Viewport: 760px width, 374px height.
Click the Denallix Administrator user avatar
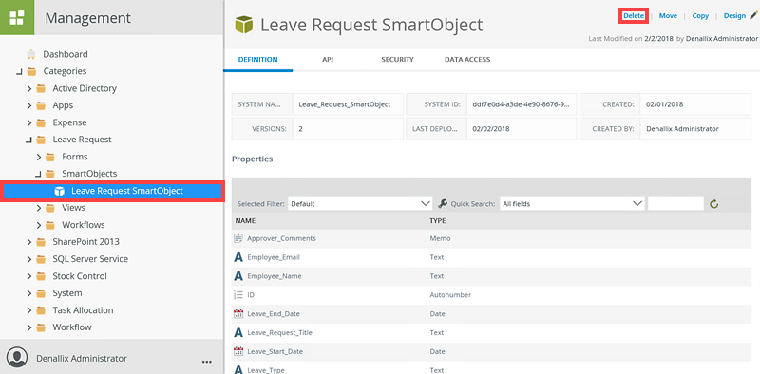tap(17, 359)
